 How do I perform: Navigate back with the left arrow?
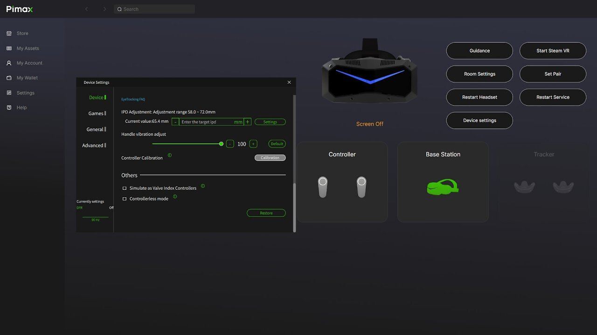tap(86, 9)
